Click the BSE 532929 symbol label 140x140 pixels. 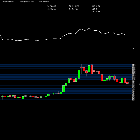44,2
